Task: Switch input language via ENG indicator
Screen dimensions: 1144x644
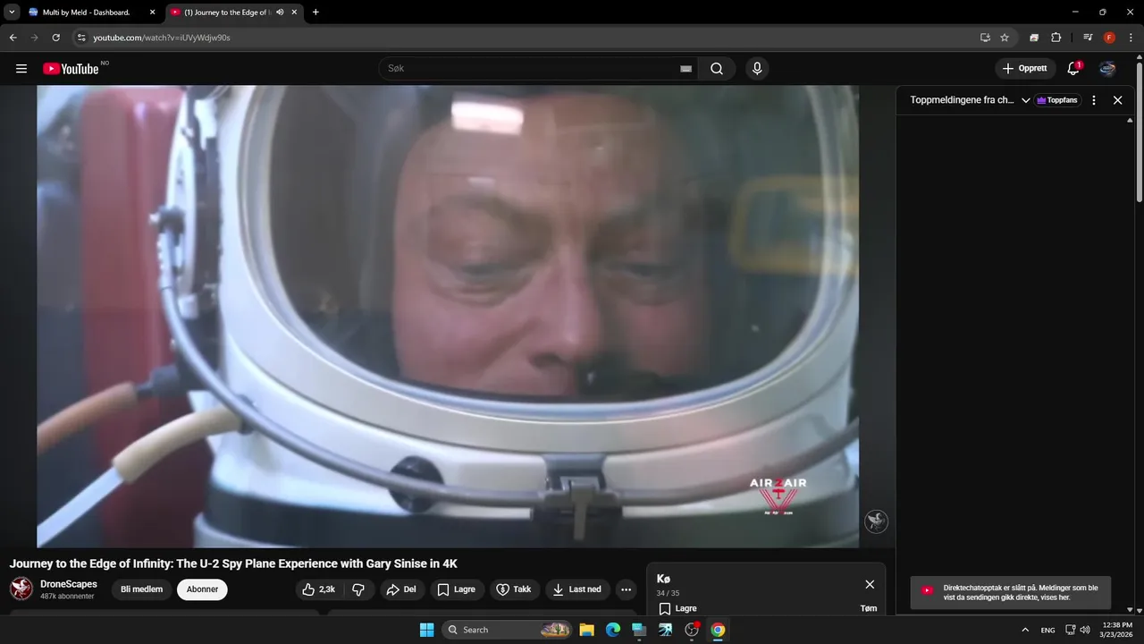Action: tap(1047, 630)
